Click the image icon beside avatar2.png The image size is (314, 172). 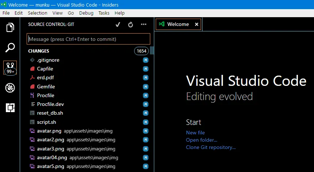coord(32,140)
